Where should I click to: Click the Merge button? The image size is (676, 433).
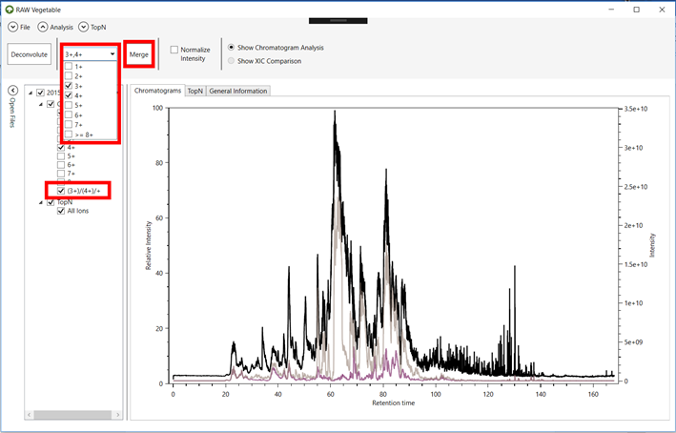tap(139, 54)
